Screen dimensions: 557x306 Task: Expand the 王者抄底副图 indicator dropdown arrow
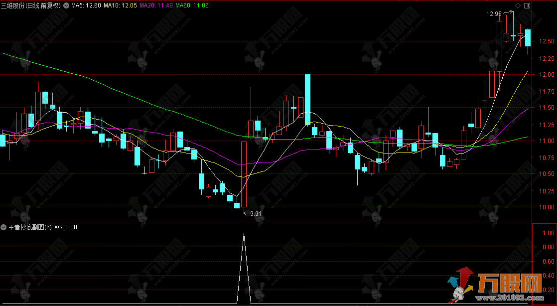[x=4, y=227]
